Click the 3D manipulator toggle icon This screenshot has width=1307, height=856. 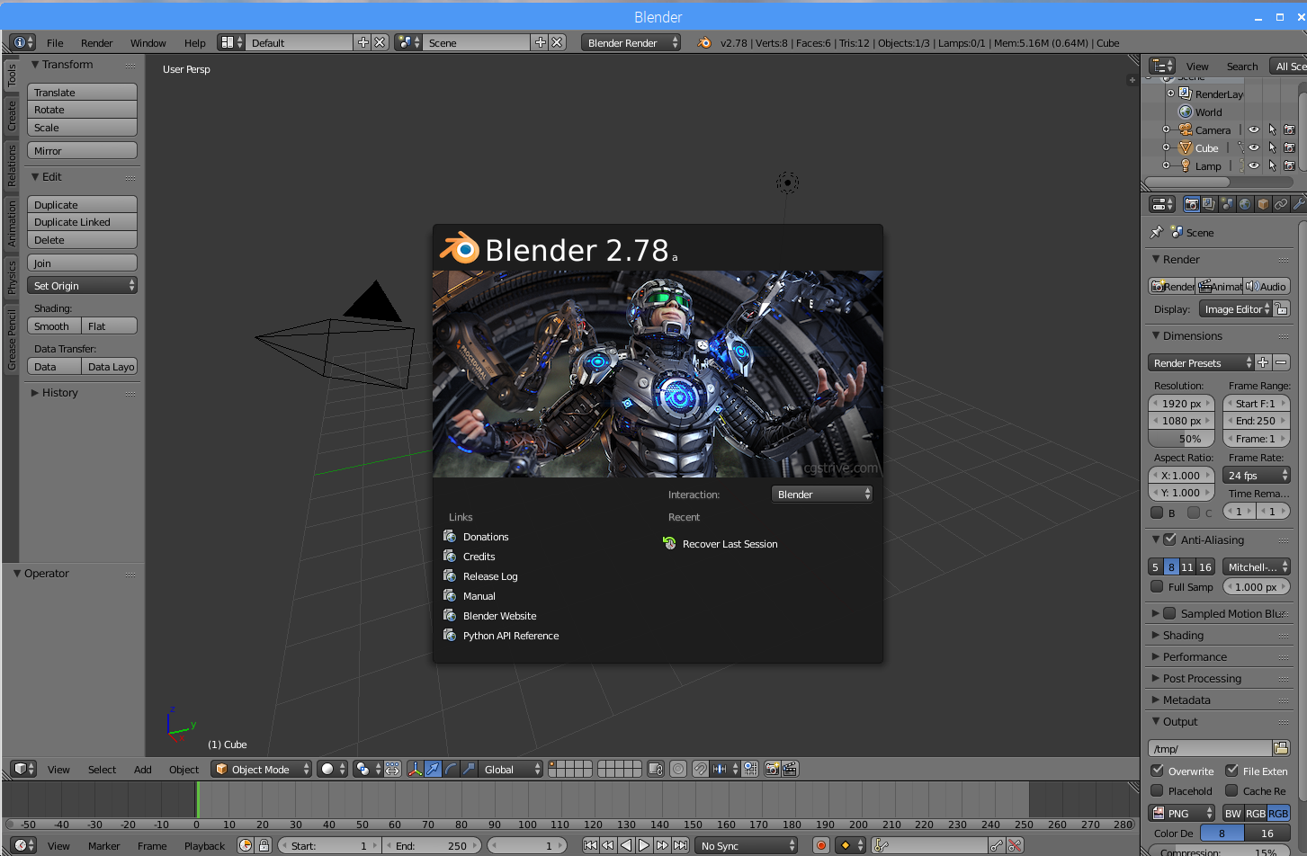pyautogui.click(x=415, y=769)
